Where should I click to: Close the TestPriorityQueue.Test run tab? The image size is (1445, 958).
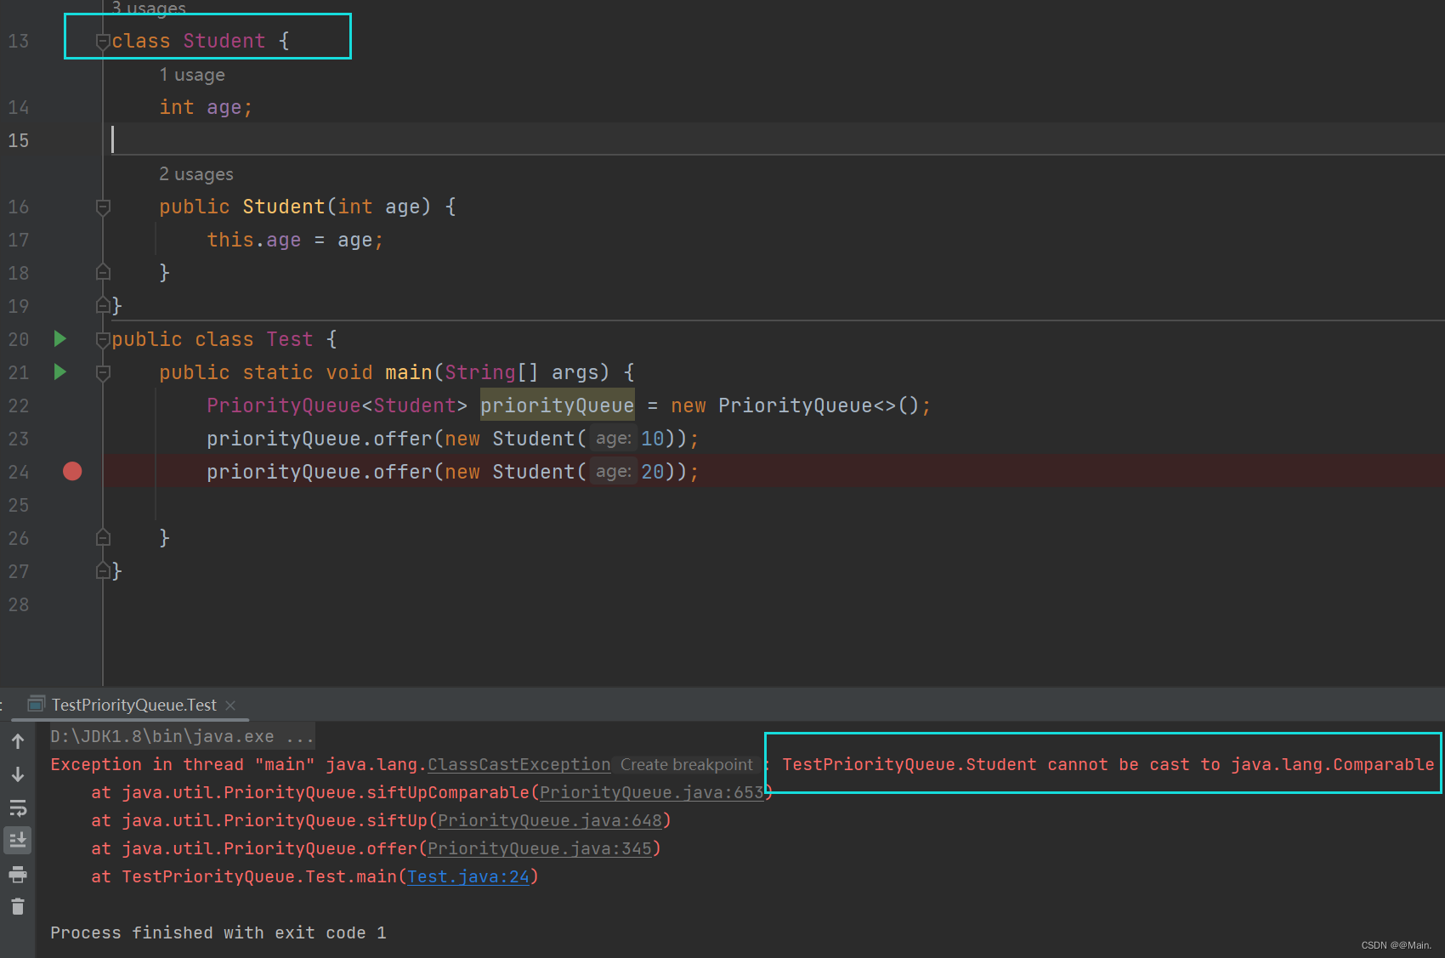230,705
